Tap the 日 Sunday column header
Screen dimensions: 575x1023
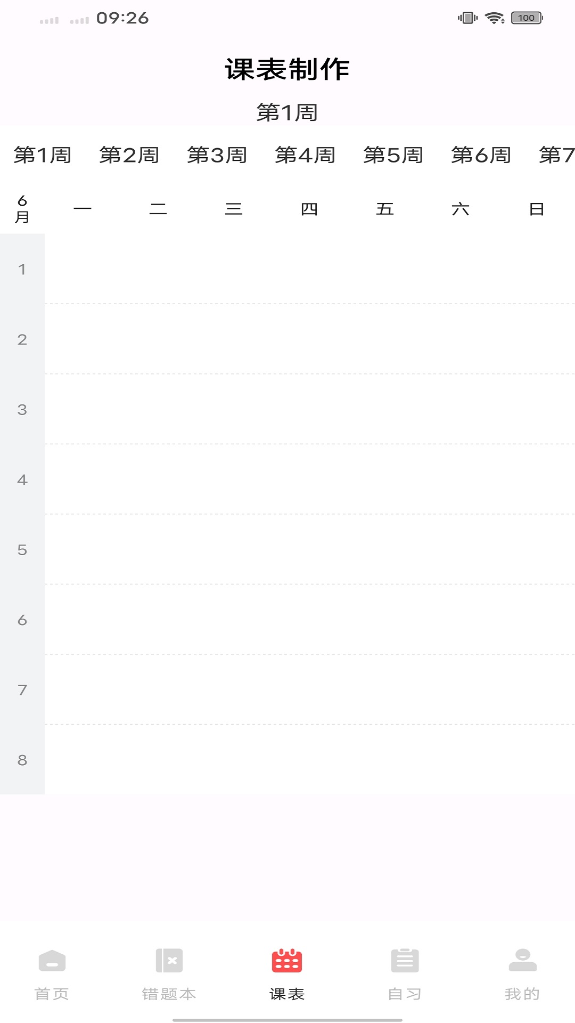[x=537, y=209]
